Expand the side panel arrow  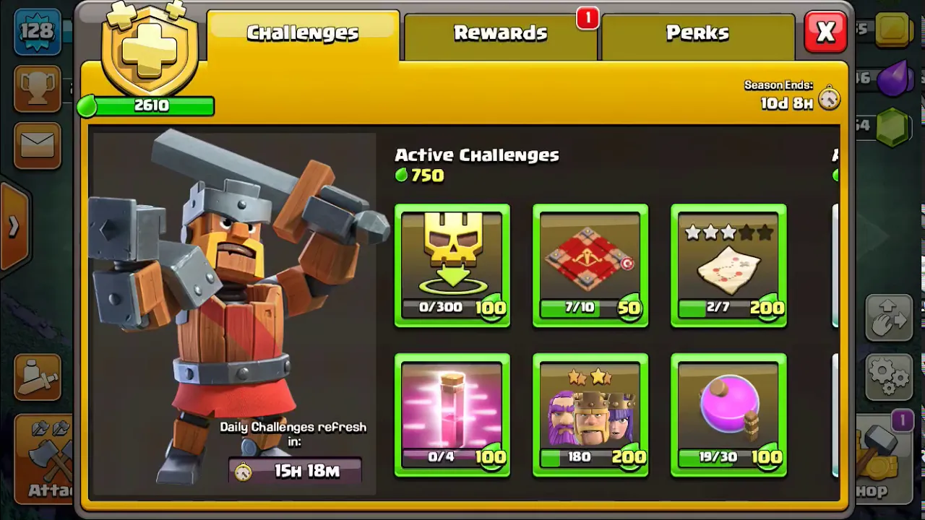[x=13, y=226]
